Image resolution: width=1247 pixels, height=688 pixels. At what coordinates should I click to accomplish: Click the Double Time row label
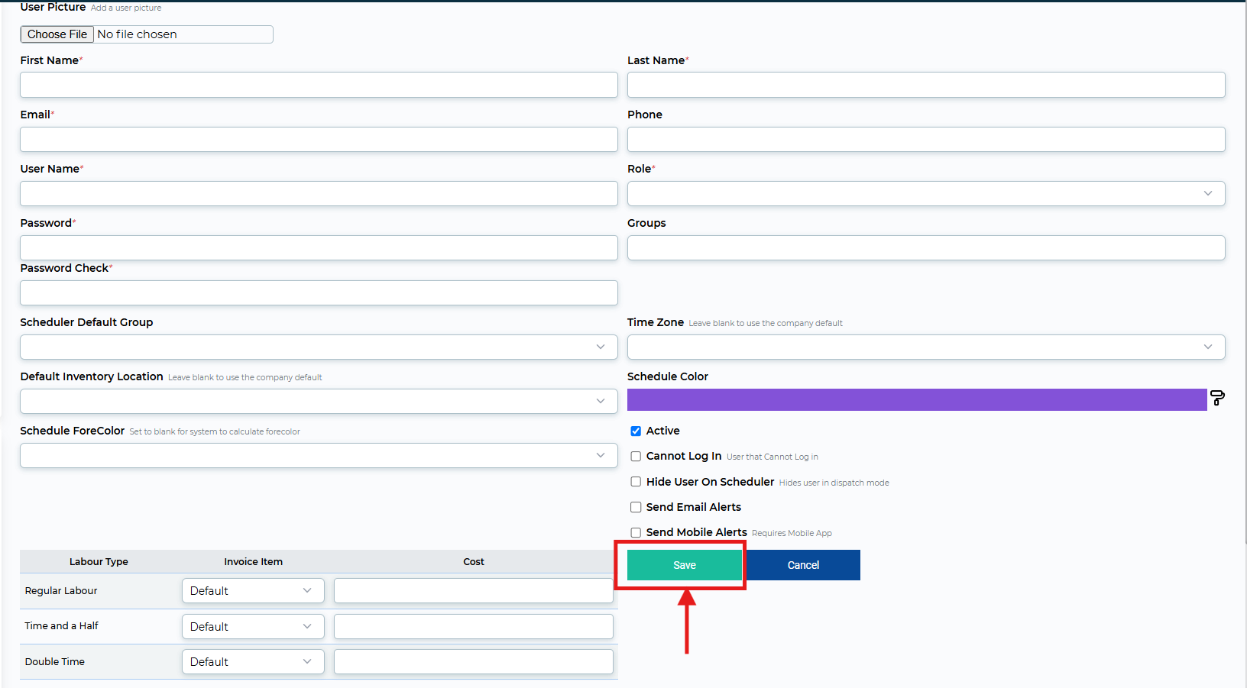click(x=55, y=661)
